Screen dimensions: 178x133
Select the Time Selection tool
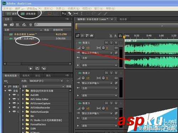point(82,14)
